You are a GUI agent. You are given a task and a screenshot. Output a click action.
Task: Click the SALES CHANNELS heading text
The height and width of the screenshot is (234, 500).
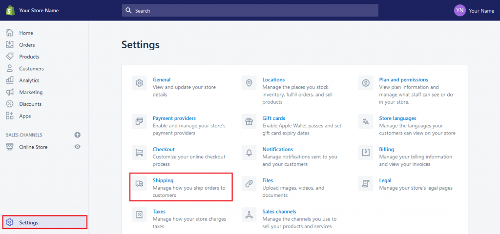24,135
